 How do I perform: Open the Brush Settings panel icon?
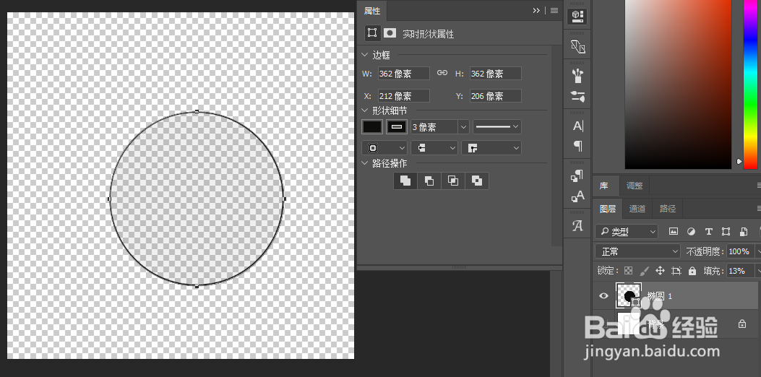click(577, 96)
